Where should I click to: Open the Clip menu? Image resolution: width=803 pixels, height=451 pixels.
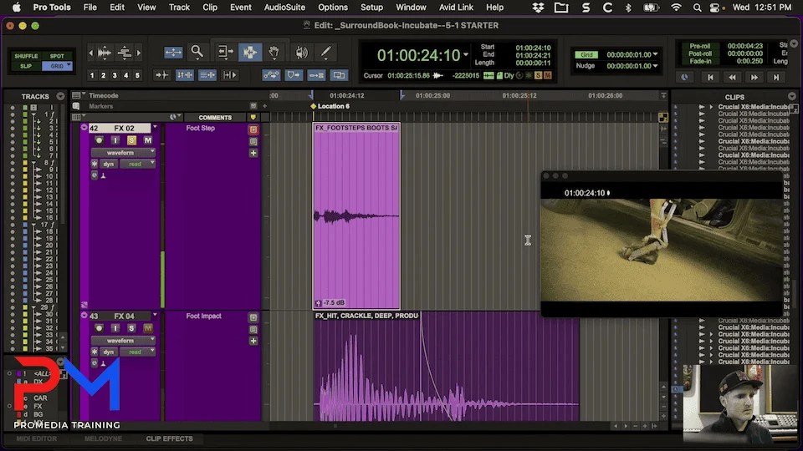(210, 8)
